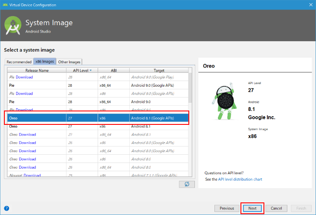Sort by the ABI column header

coord(114,70)
